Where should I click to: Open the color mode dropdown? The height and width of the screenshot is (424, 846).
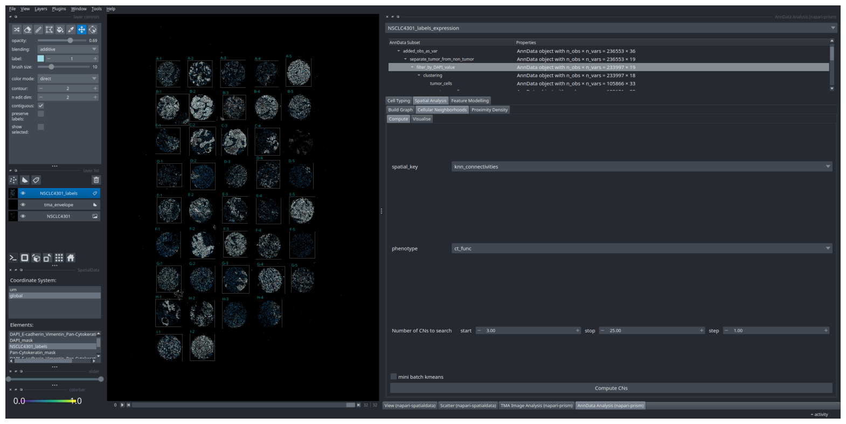(68, 79)
